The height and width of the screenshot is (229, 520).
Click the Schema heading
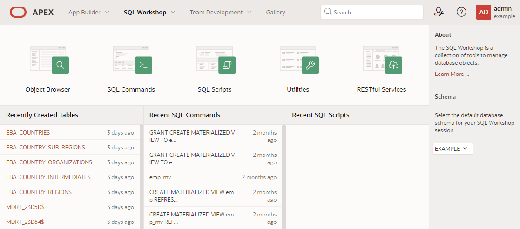(x=445, y=97)
